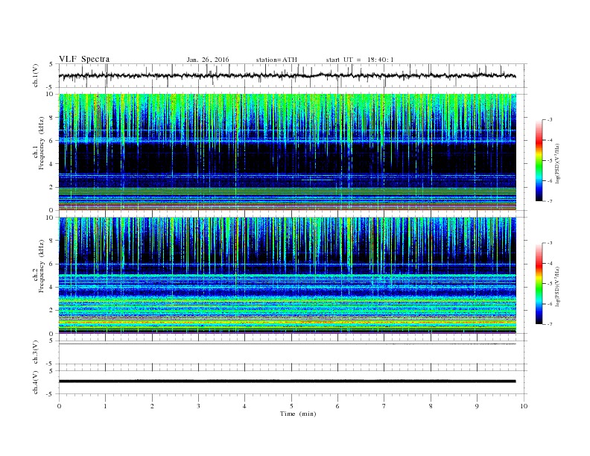Click the time axis tick label '10'

524,406
